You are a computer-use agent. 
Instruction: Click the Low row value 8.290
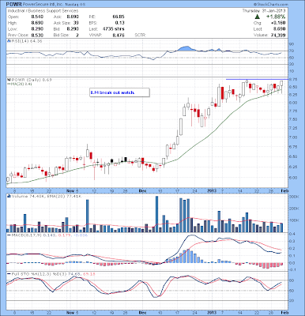[x=37, y=29]
